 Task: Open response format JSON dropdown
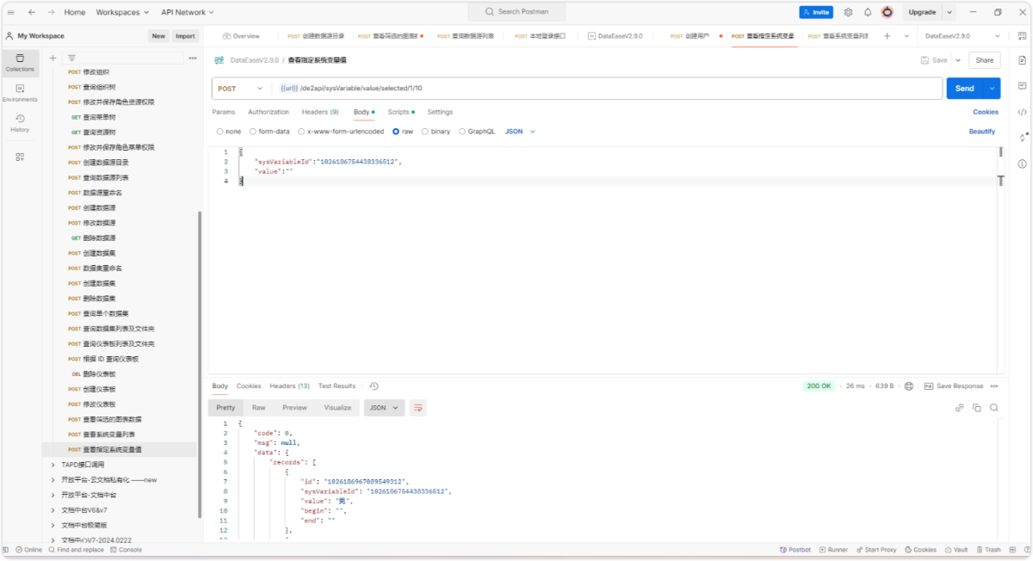click(384, 408)
